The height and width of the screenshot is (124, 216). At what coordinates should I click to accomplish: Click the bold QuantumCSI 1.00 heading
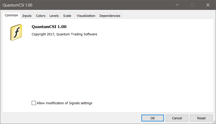click(49, 27)
